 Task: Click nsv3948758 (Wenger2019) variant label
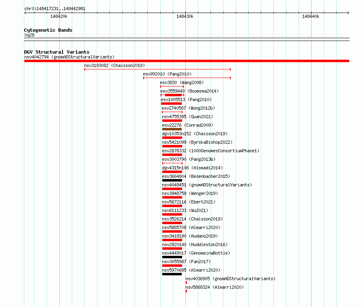[x=190, y=193]
